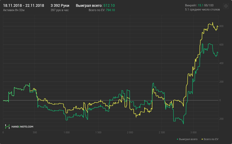This screenshot has width=232, height=144.
Task: Click the 1 000 hands x-axis marker
Action: coord(67,132)
